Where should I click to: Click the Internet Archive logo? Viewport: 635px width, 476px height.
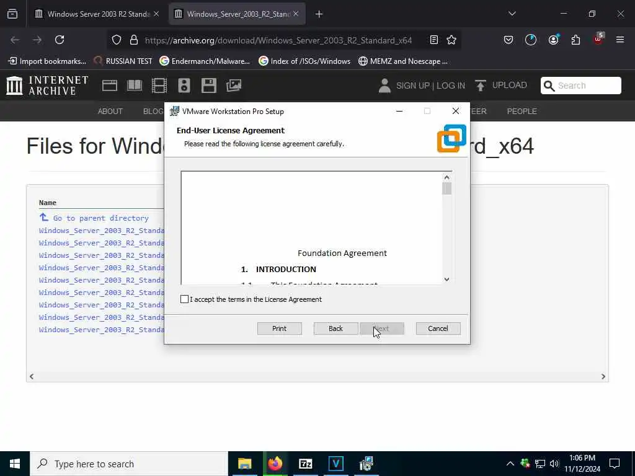click(x=47, y=86)
